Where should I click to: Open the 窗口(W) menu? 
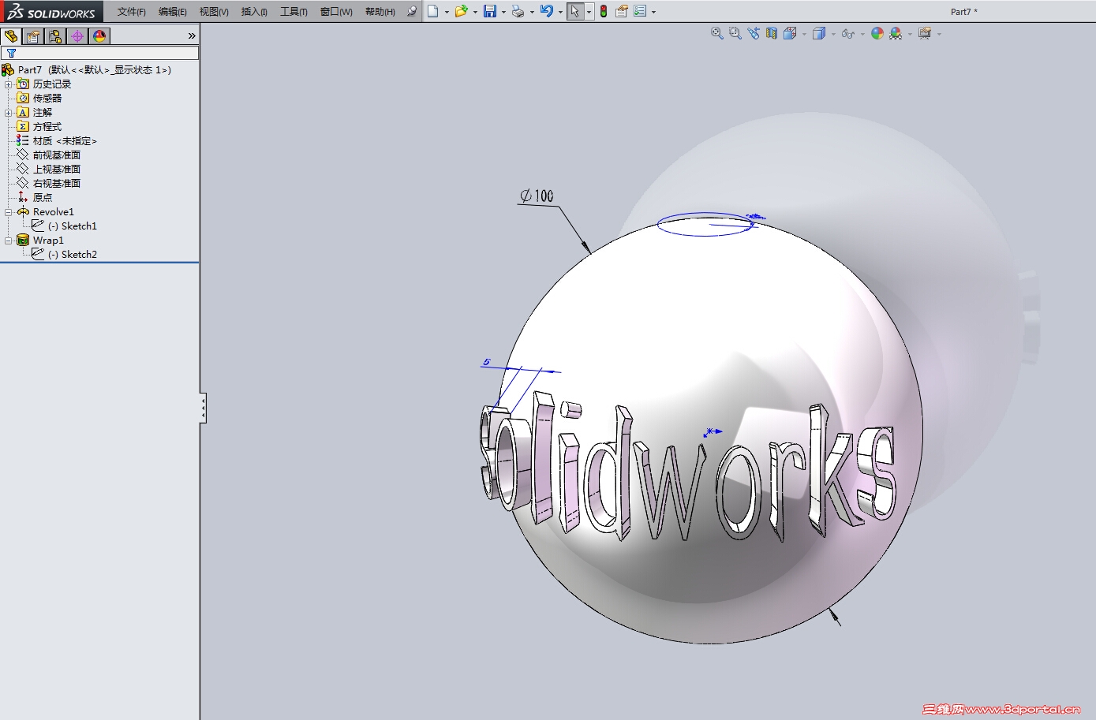click(x=336, y=12)
